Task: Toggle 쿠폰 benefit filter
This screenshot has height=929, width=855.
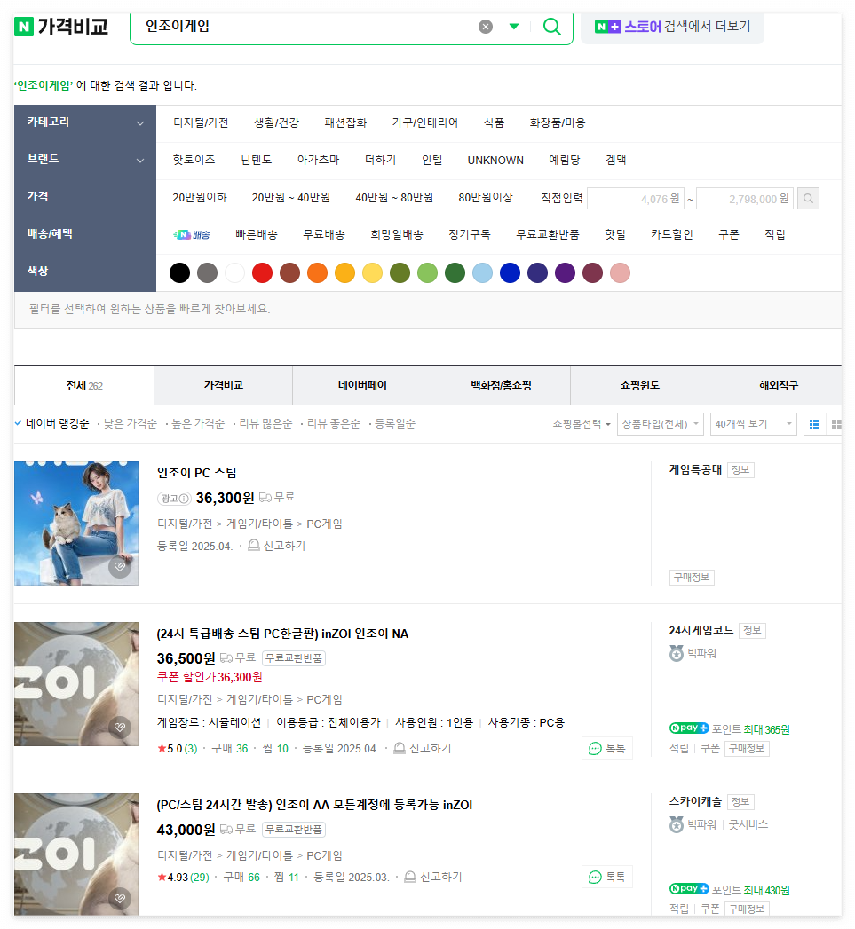Action: tap(729, 234)
